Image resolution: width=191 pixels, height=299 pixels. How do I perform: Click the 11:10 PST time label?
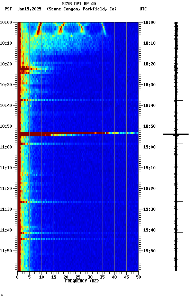(6, 168)
